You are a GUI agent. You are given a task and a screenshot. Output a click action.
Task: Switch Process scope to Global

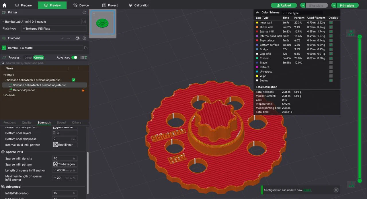pyautogui.click(x=28, y=57)
